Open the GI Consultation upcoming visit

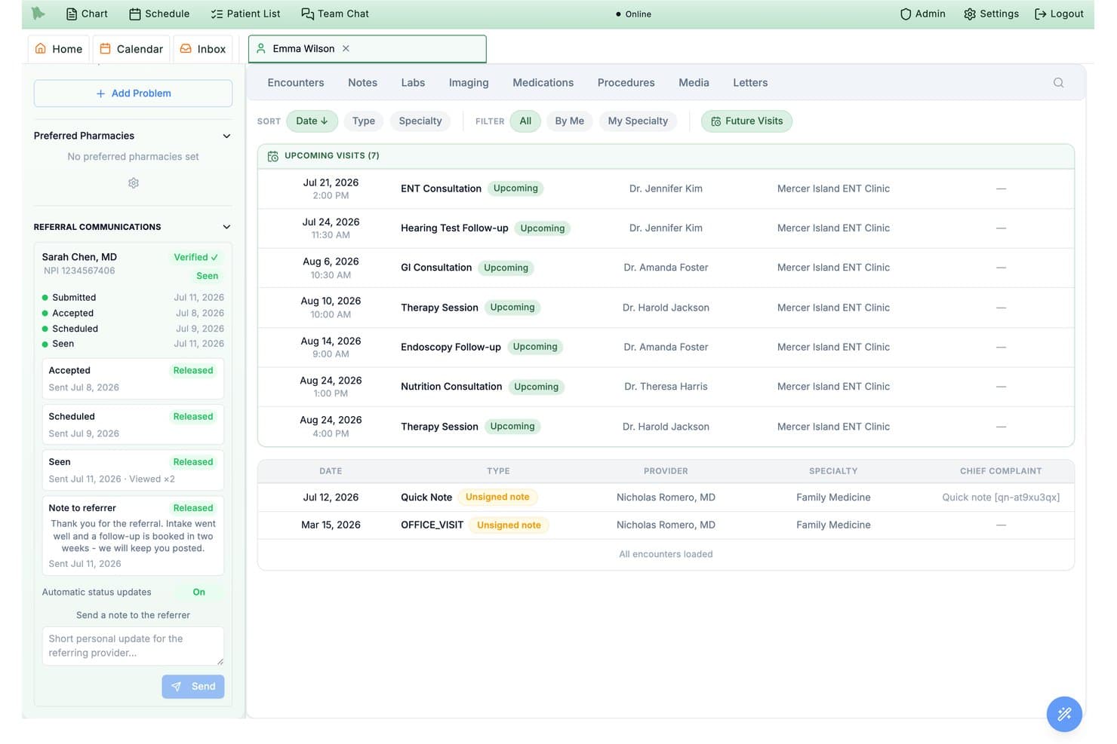666,268
